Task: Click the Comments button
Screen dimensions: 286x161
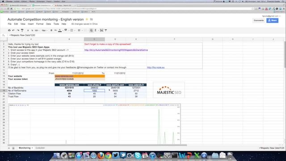Action: pyautogui.click(x=259, y=21)
